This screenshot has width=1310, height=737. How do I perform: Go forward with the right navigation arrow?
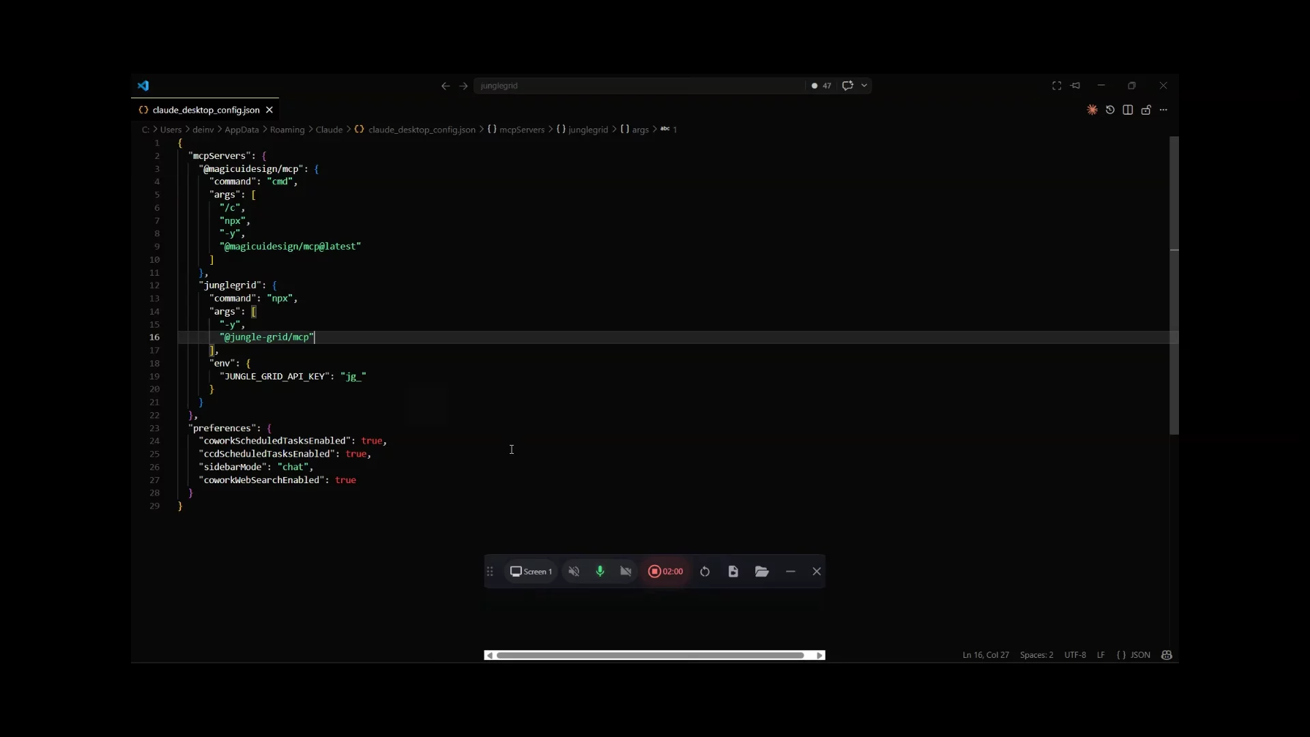coord(464,85)
